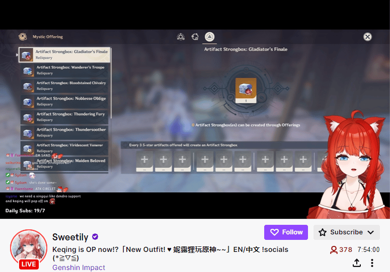The height and width of the screenshot is (272, 390).
Task: Add artifact in eighth offering slot
Action: tap(284, 161)
